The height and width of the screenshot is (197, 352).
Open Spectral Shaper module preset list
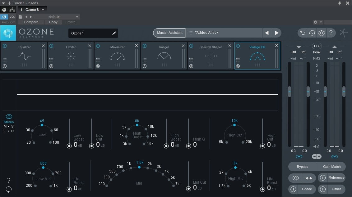click(x=191, y=60)
